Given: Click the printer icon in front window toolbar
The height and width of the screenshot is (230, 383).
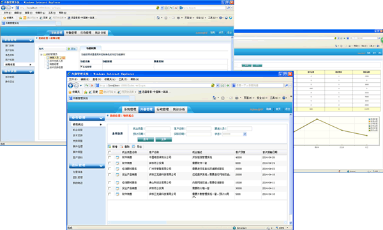Looking at the screenshot, I should 236,98.
